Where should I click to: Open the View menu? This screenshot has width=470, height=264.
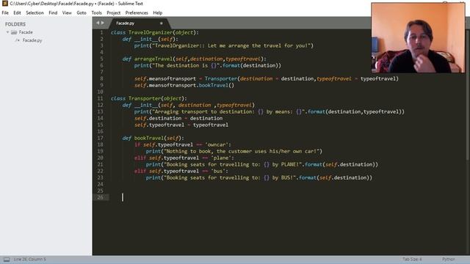coord(67,13)
